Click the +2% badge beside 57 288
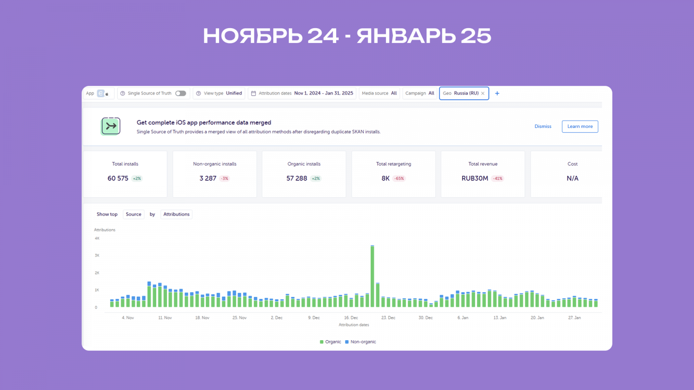 point(316,179)
